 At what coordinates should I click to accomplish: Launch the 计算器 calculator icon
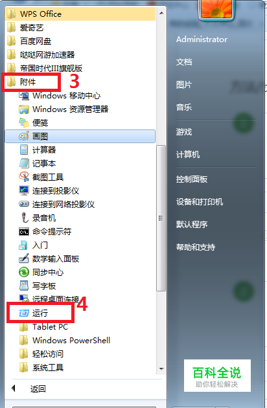point(24,150)
